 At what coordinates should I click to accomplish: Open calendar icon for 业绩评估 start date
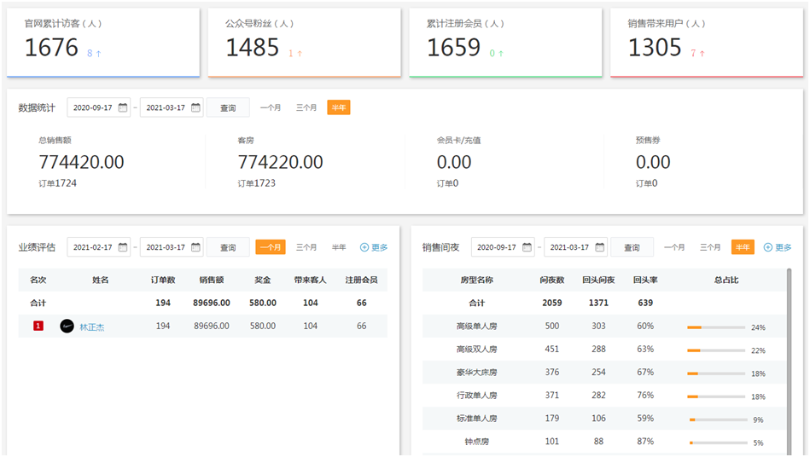123,247
